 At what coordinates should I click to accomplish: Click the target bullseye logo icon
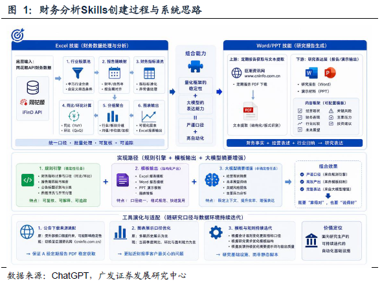click(x=17, y=35)
